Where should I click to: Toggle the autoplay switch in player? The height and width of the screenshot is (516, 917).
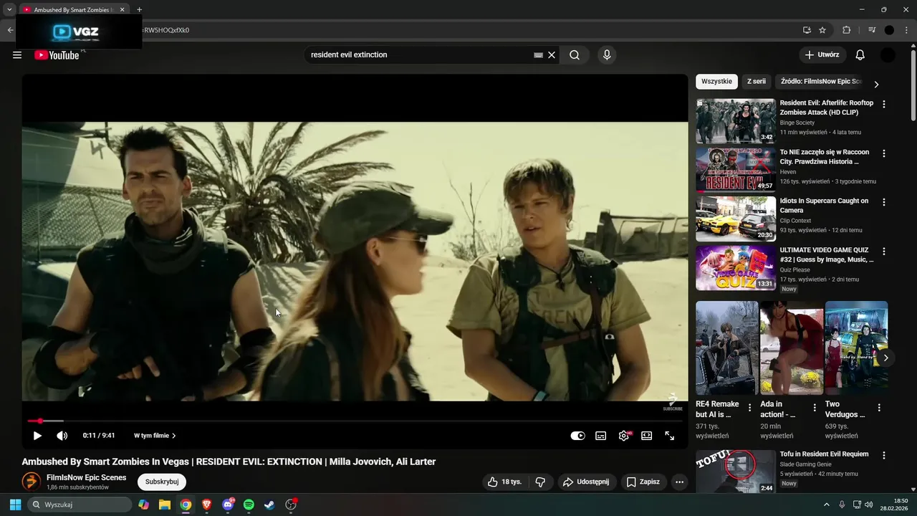tap(577, 436)
